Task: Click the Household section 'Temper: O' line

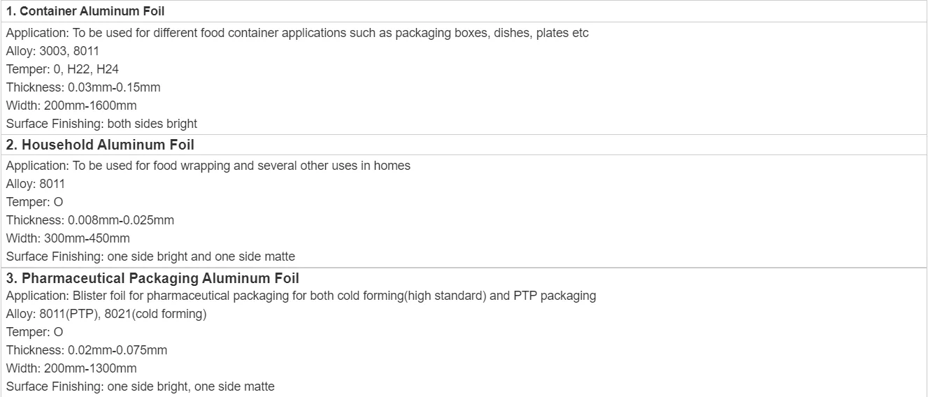Action: pos(34,202)
